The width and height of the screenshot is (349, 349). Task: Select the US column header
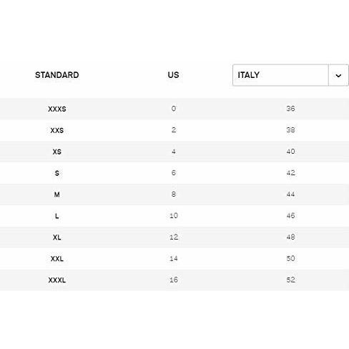(173, 75)
